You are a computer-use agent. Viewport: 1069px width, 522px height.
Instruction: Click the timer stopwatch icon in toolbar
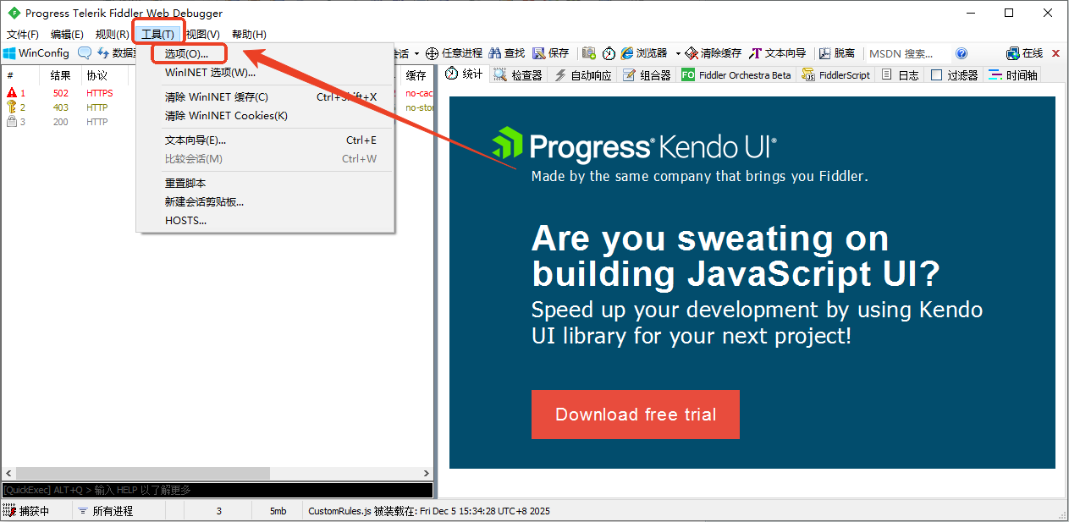609,53
